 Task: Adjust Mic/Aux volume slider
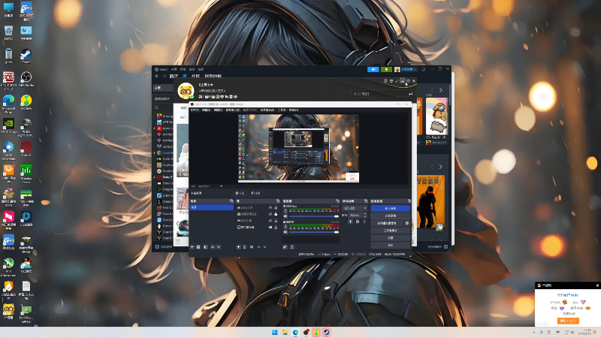pyautogui.click(x=314, y=216)
